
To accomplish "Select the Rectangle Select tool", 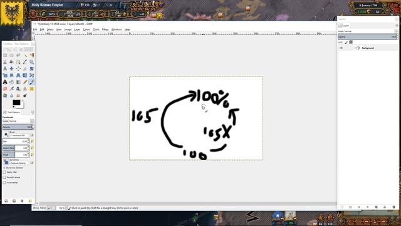I will tap(5, 55).
